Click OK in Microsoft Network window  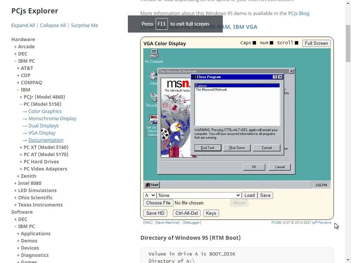pyautogui.click(x=254, y=167)
